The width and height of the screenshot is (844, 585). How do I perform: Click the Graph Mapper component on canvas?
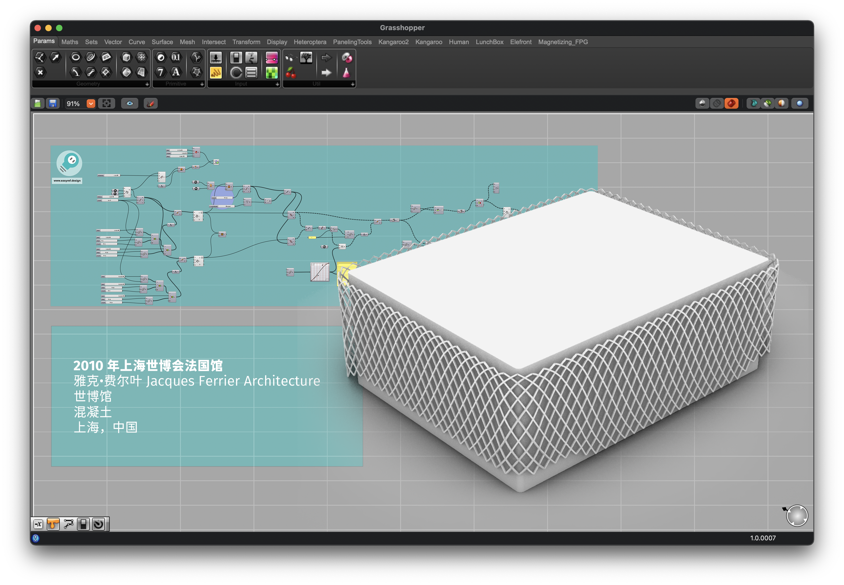point(319,272)
